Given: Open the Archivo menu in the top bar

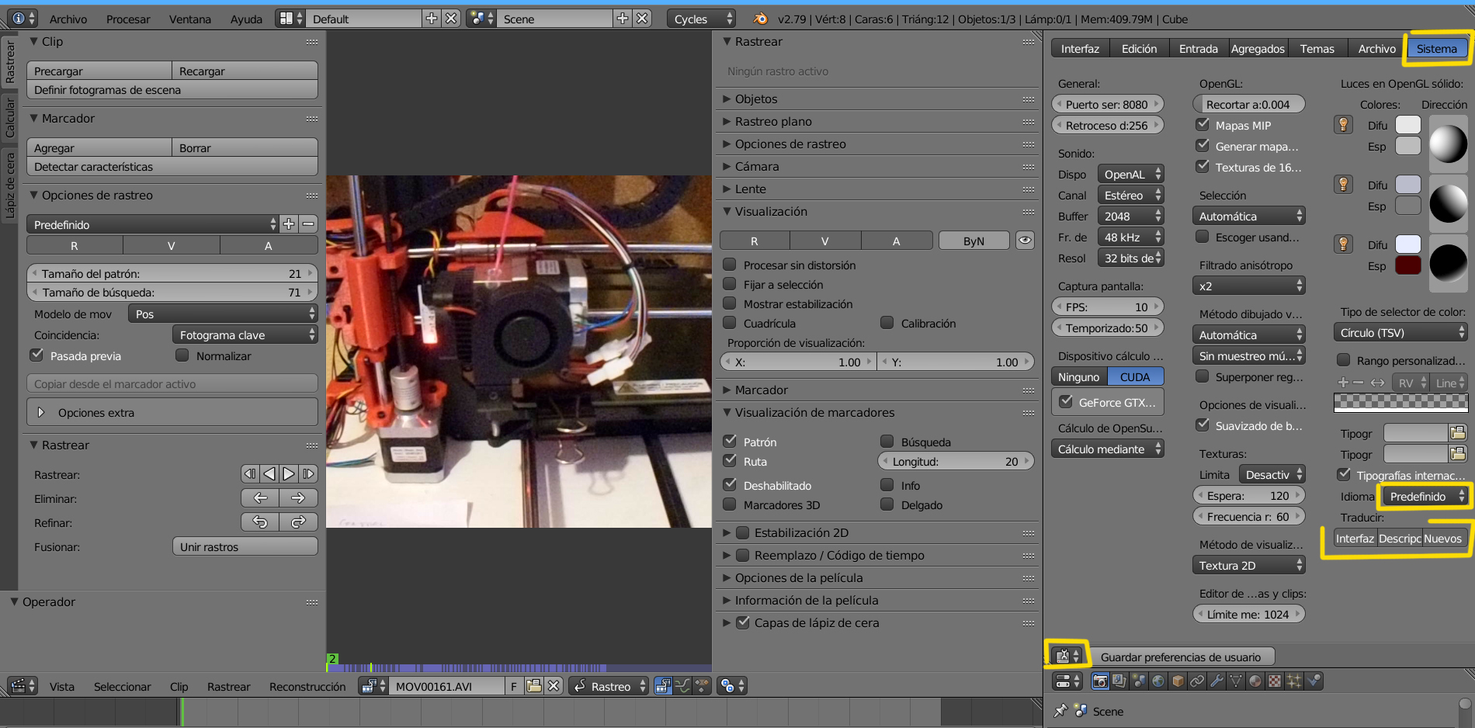Looking at the screenshot, I should tap(68, 19).
